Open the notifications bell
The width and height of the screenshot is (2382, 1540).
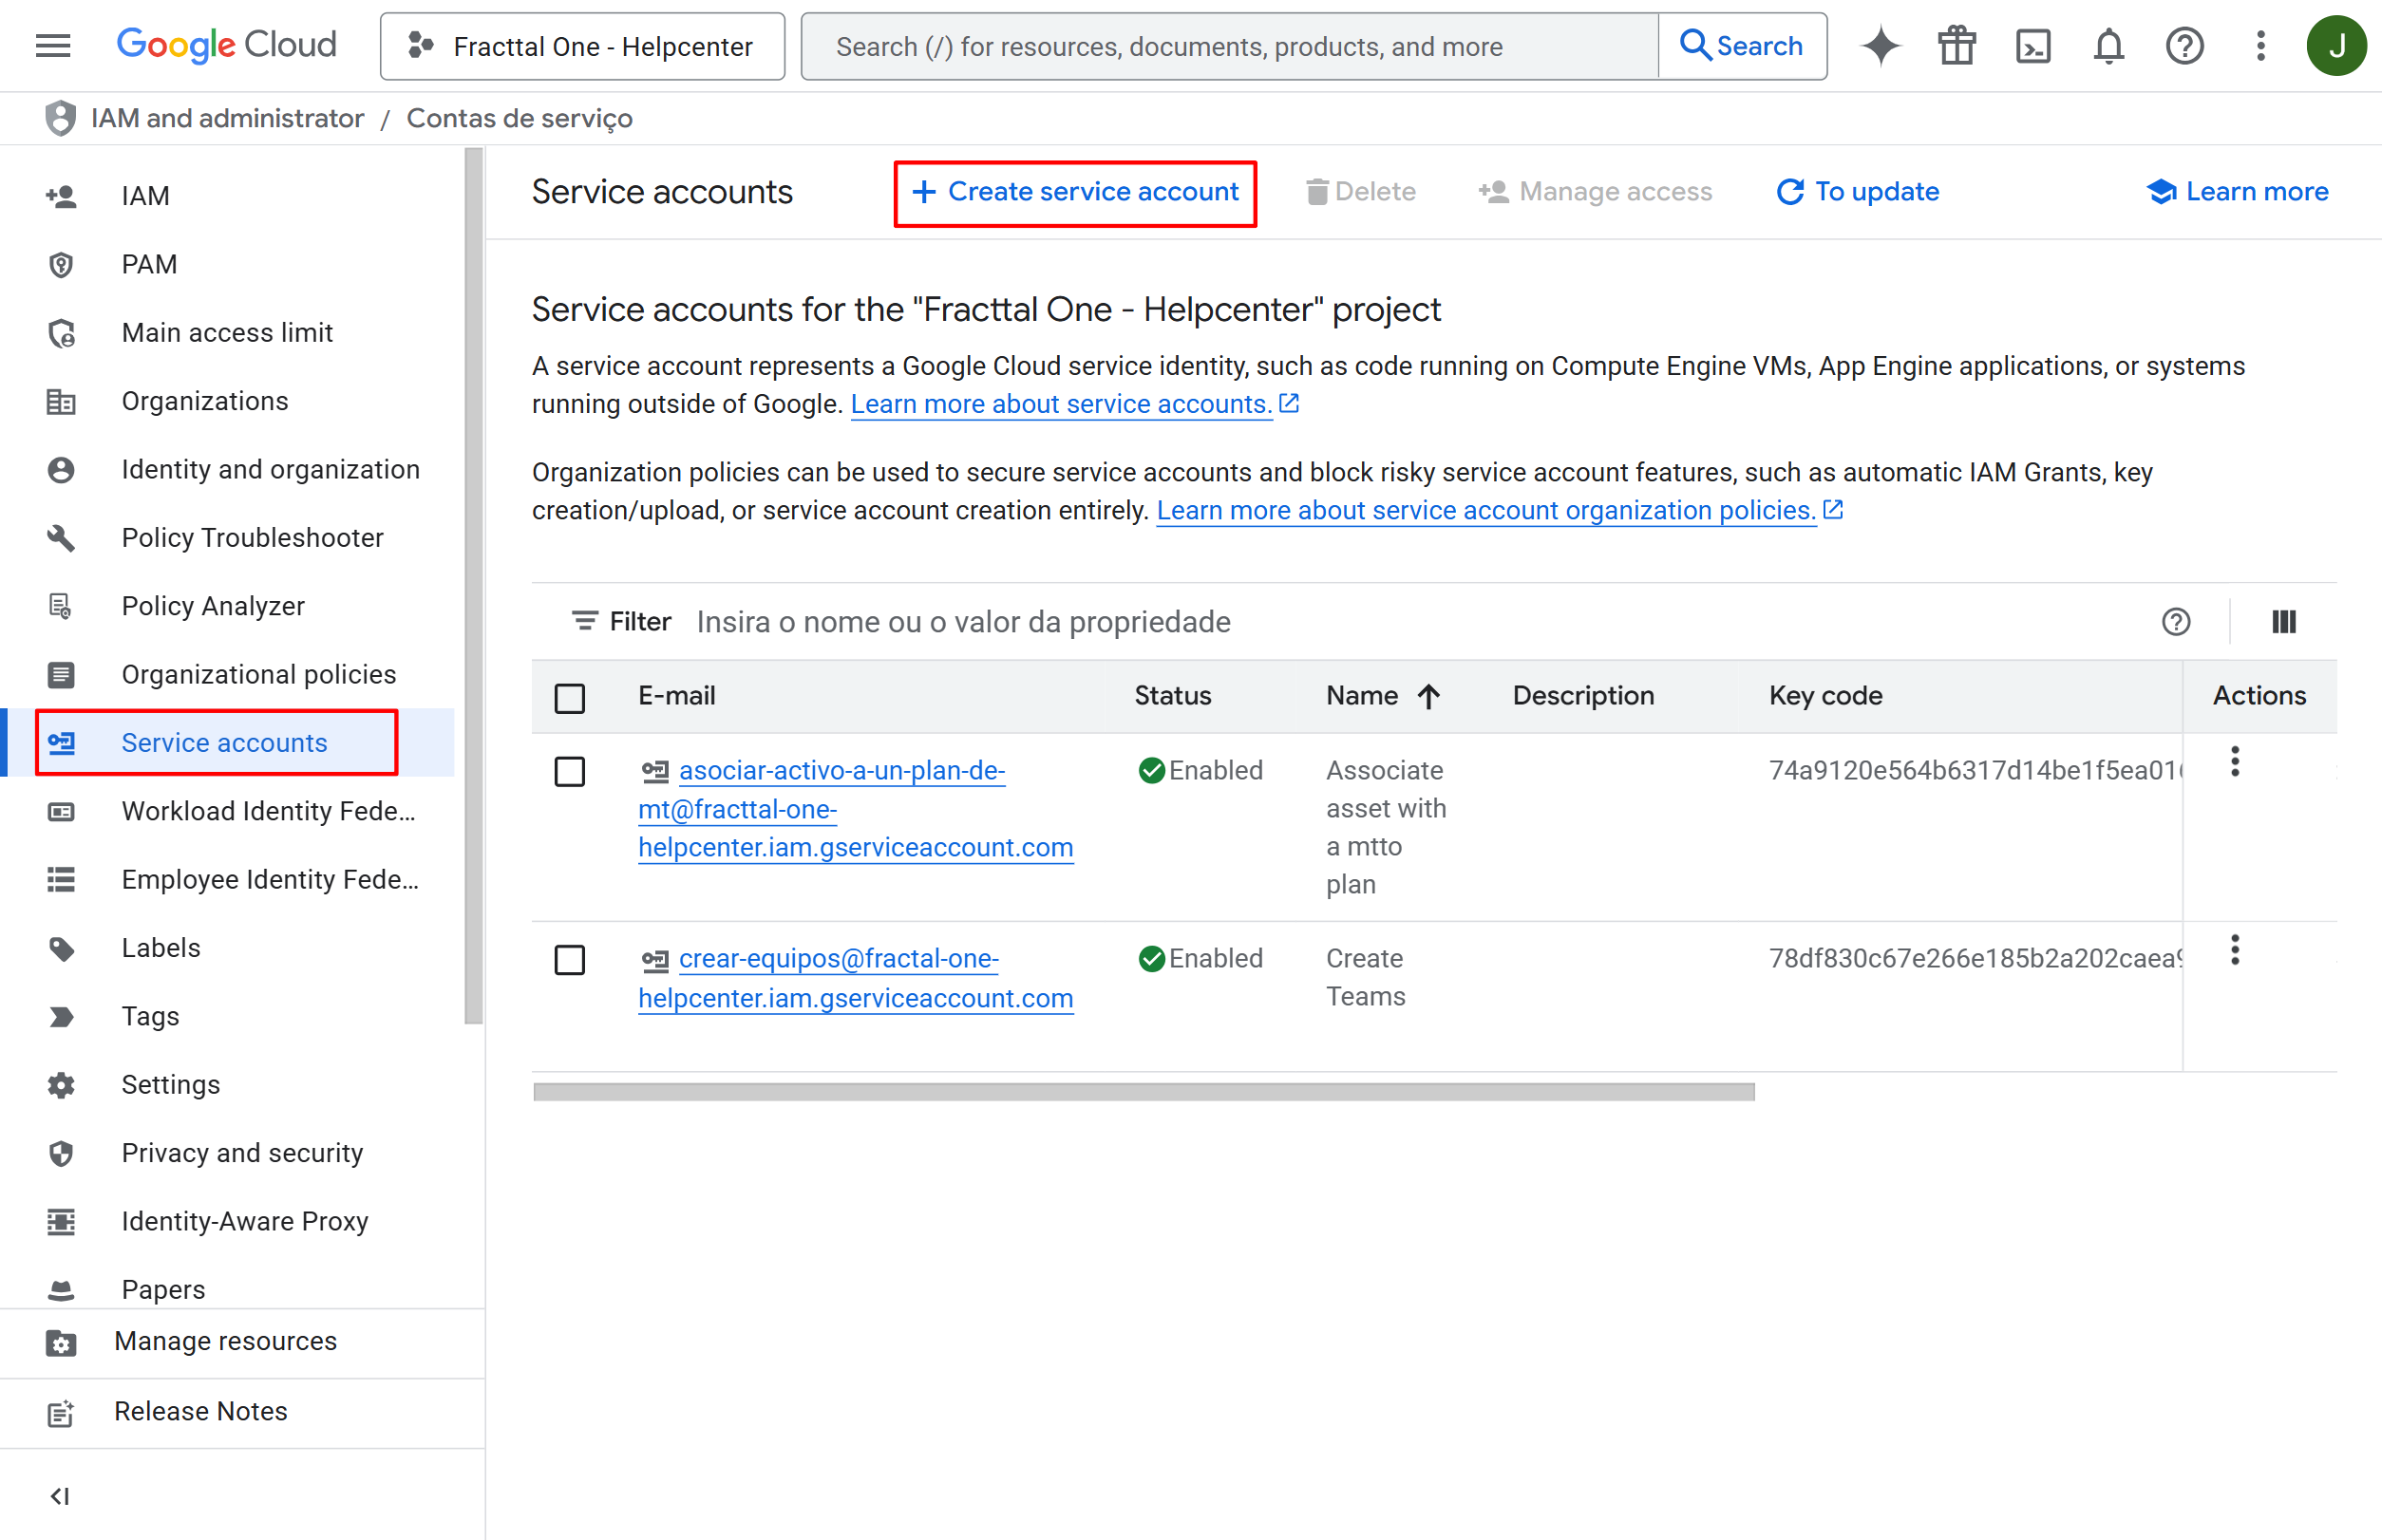coord(2108,46)
